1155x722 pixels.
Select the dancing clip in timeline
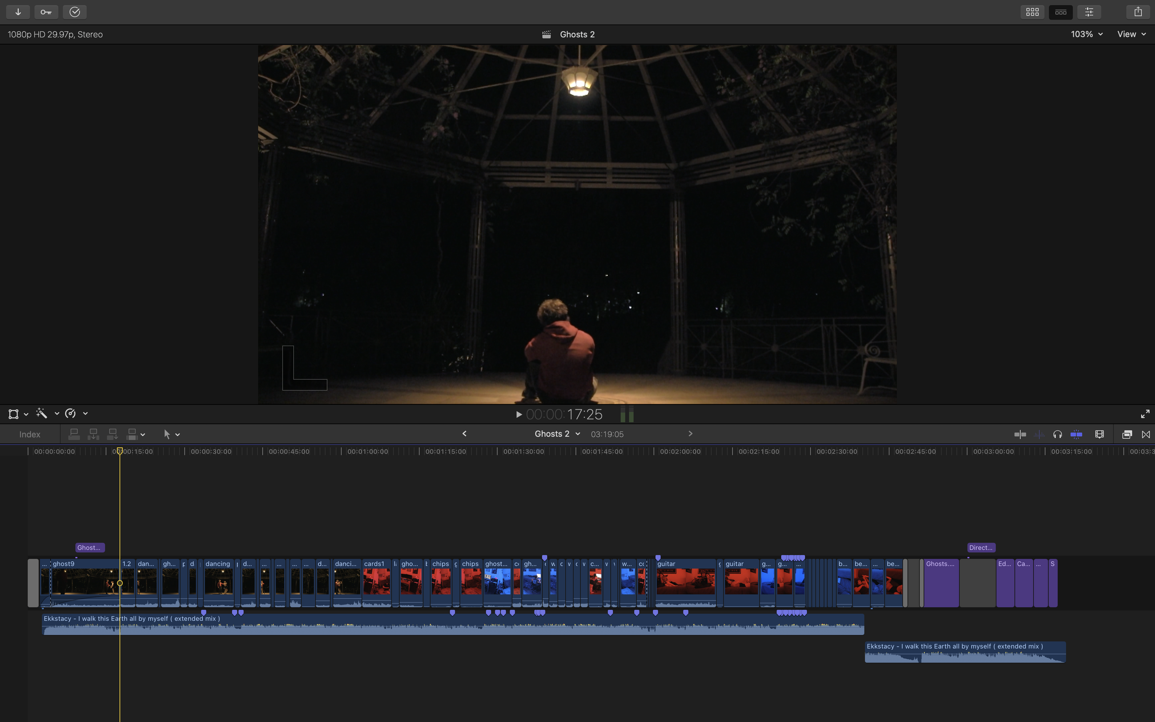[218, 583]
